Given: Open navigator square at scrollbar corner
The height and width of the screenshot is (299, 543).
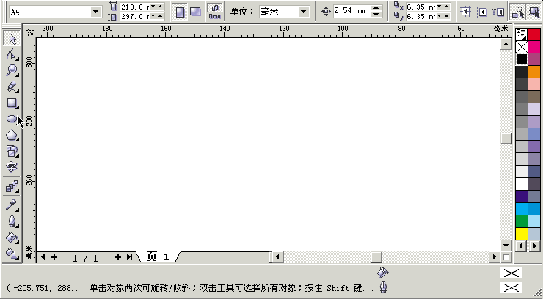Looking at the screenshot, I should [506, 257].
